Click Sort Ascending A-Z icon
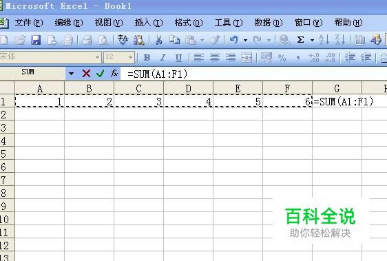Screen dimensions: 387x261 point(324,40)
